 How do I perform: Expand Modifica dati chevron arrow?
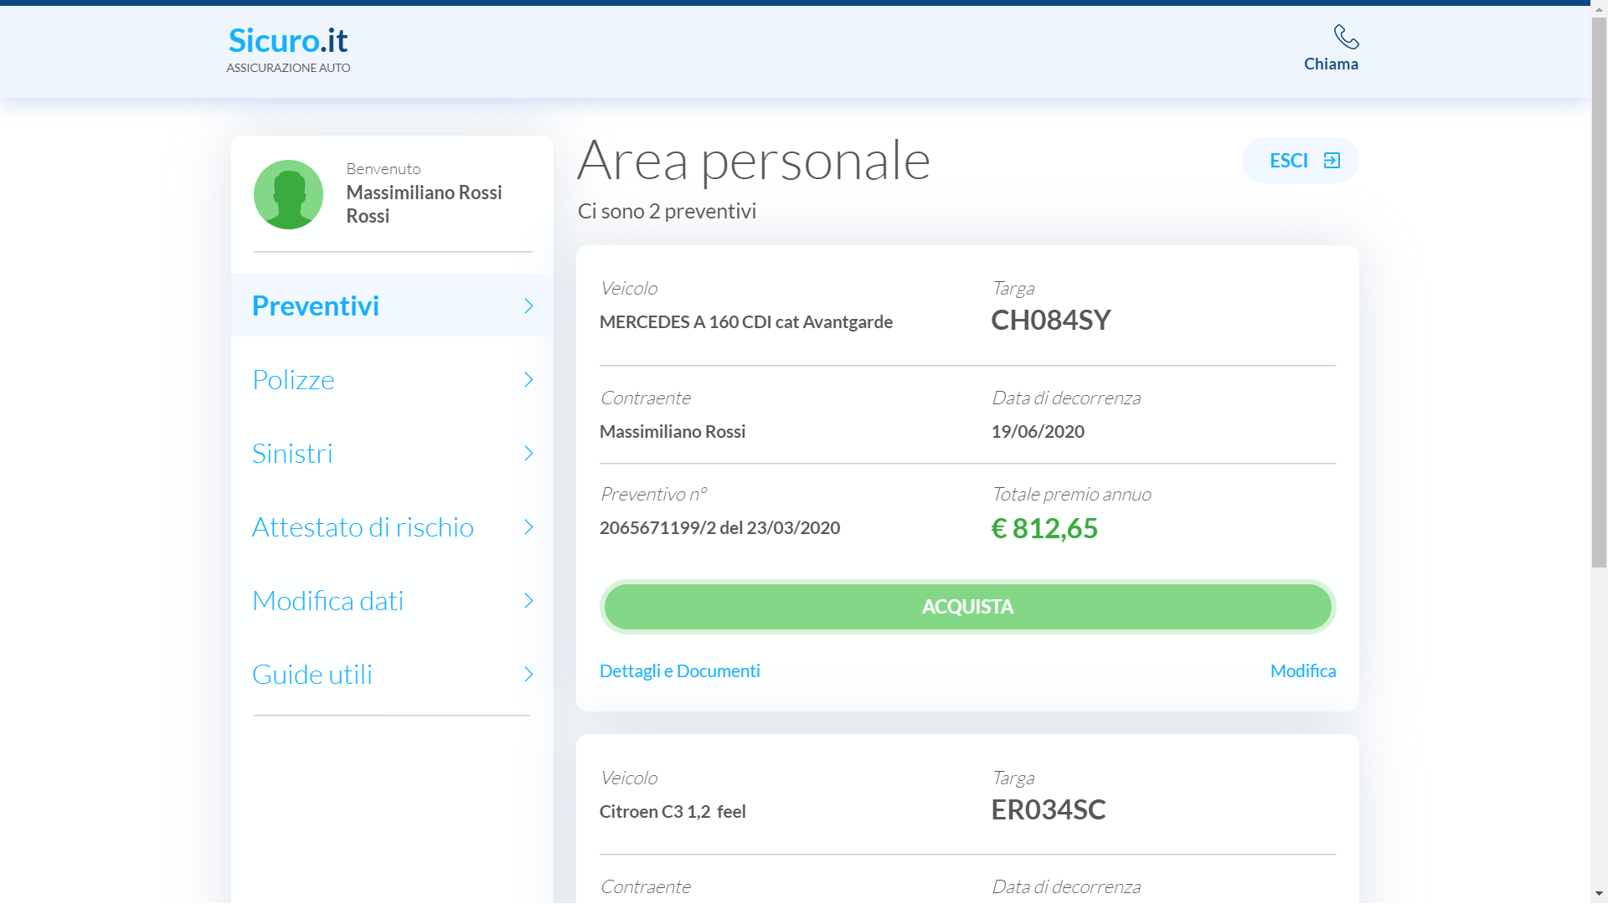(528, 601)
